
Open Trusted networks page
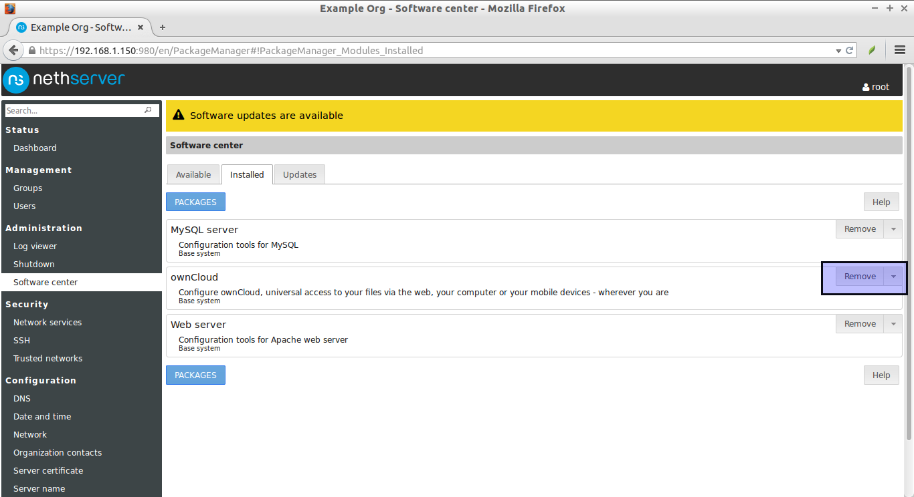pyautogui.click(x=48, y=359)
